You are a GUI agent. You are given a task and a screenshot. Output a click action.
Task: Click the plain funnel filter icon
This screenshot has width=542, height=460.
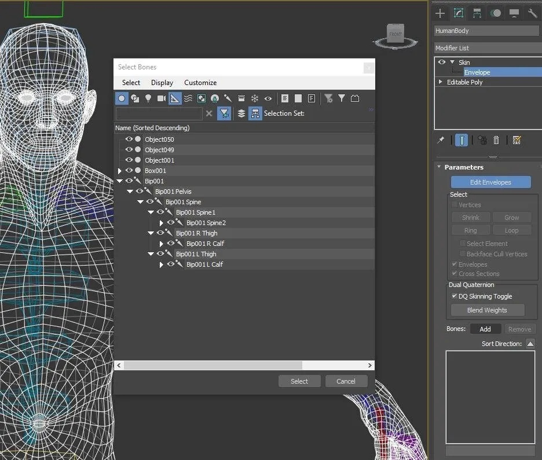click(342, 98)
